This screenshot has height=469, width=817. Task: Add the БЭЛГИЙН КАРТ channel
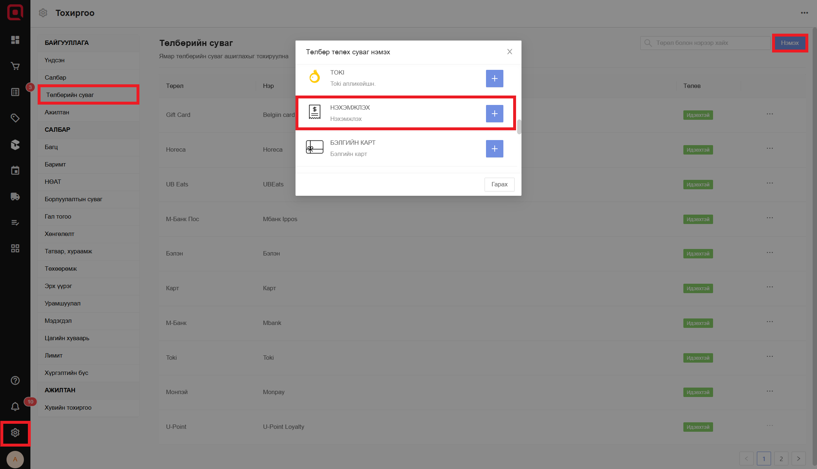point(494,149)
